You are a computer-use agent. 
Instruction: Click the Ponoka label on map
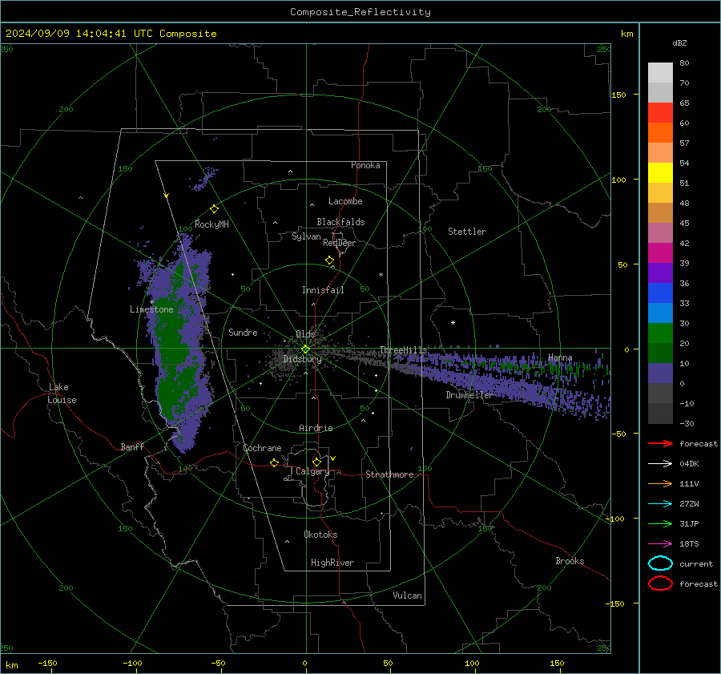365,165
